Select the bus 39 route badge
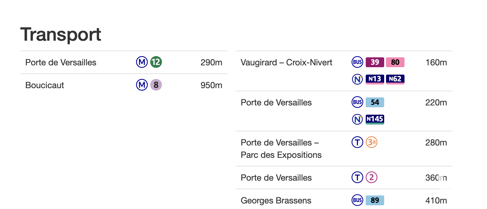This screenshot has height=209, width=487. (375, 62)
